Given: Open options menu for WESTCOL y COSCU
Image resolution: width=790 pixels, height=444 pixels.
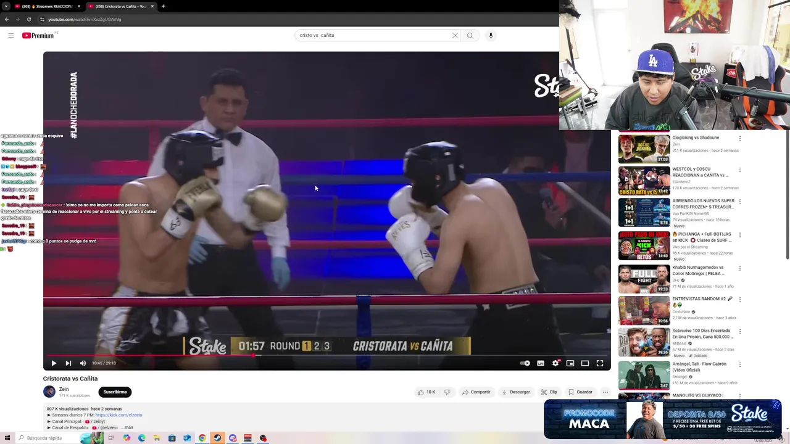Looking at the screenshot, I should [740, 170].
